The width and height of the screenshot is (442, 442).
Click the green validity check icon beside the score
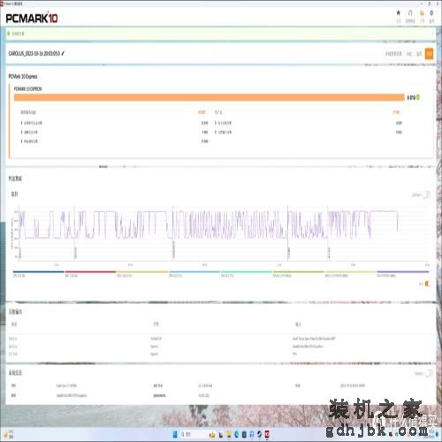[x=418, y=97]
